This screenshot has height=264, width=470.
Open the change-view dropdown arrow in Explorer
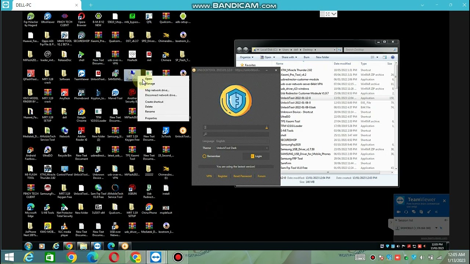pos(377,57)
